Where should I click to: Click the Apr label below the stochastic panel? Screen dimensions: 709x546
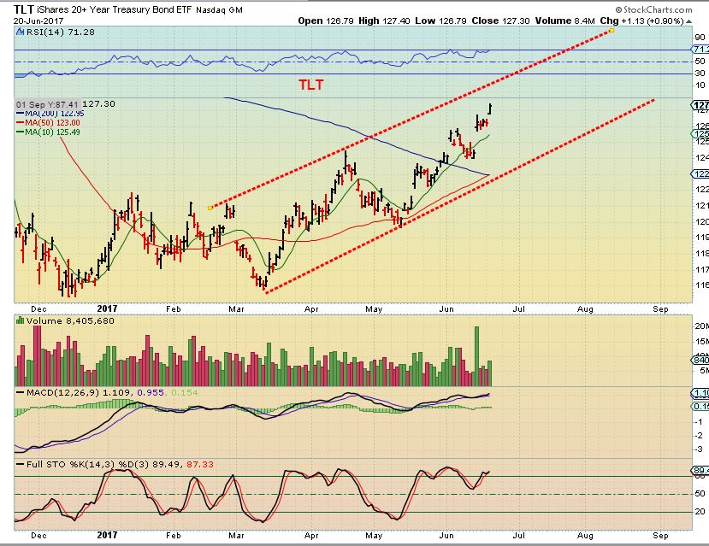(x=311, y=536)
